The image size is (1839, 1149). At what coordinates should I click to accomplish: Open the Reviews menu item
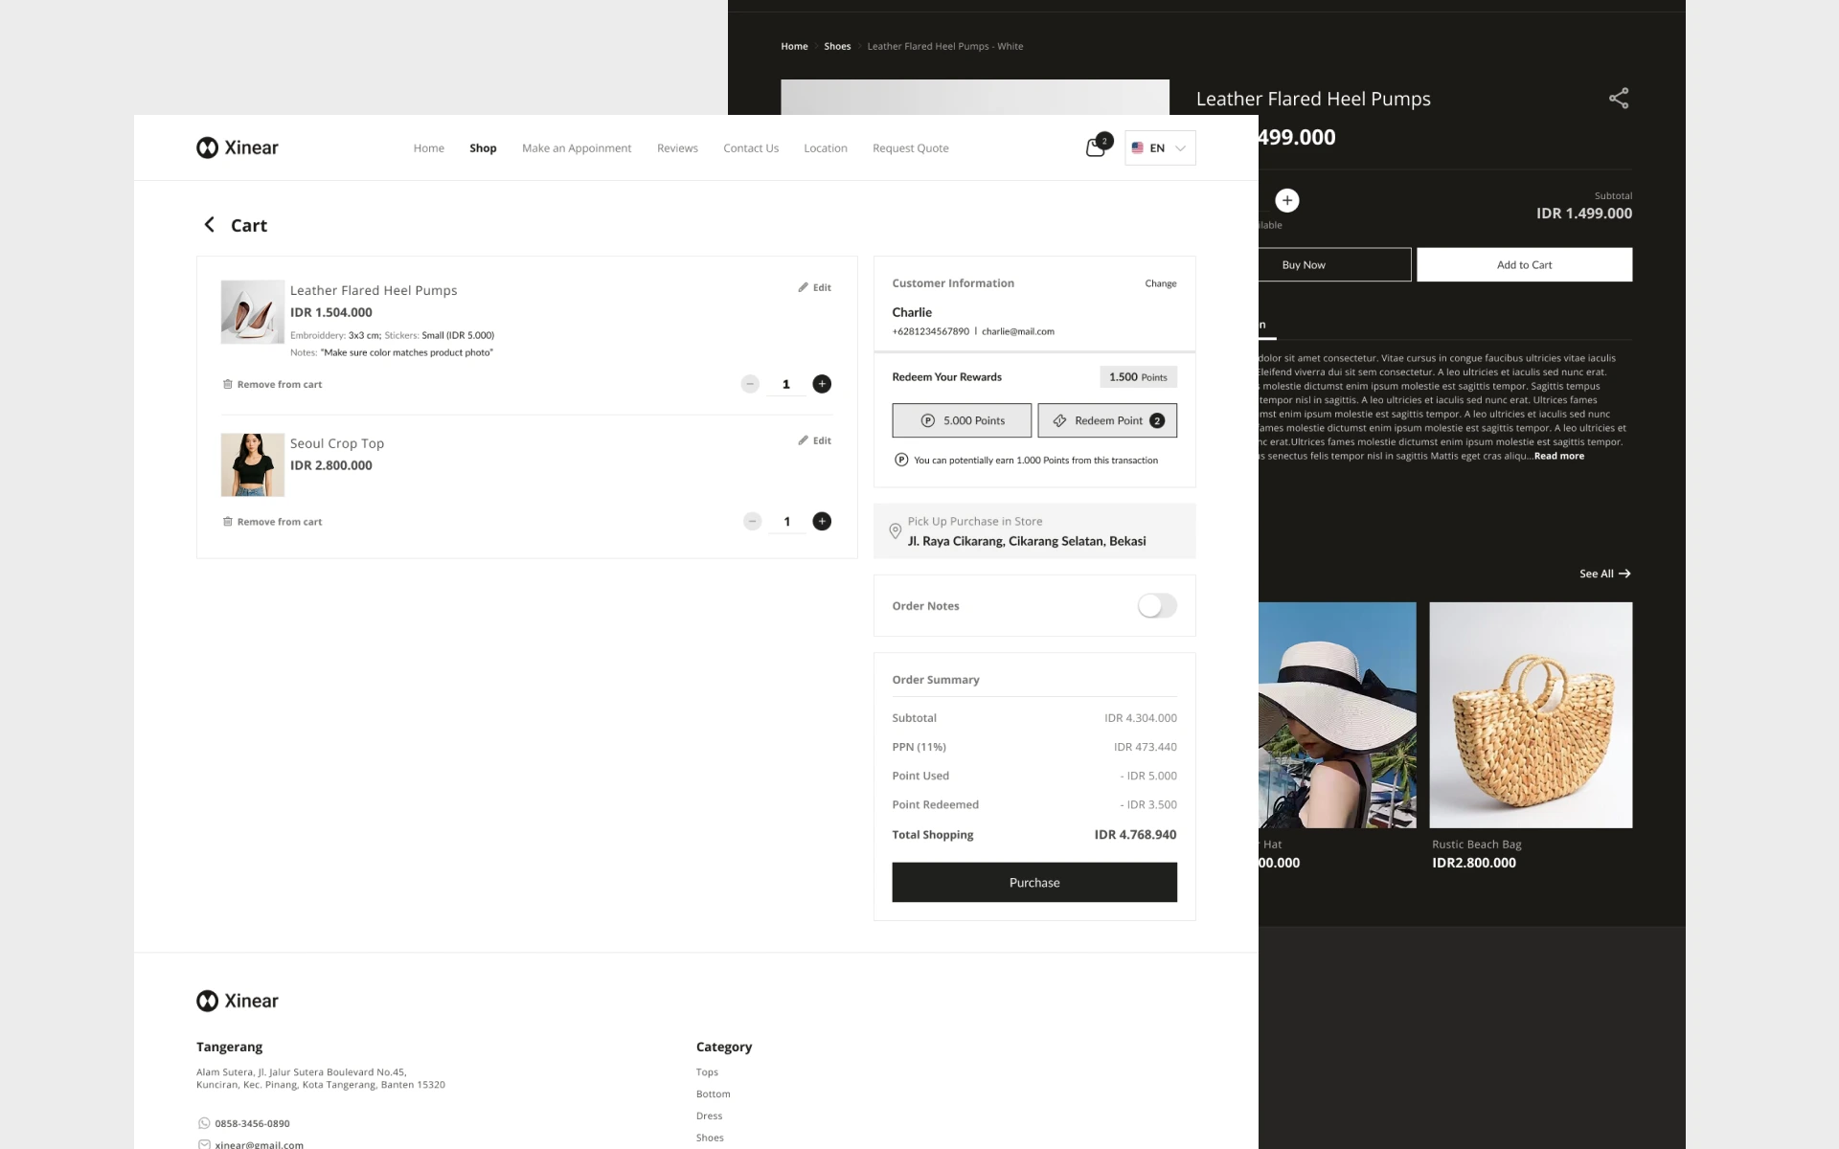pyautogui.click(x=677, y=148)
